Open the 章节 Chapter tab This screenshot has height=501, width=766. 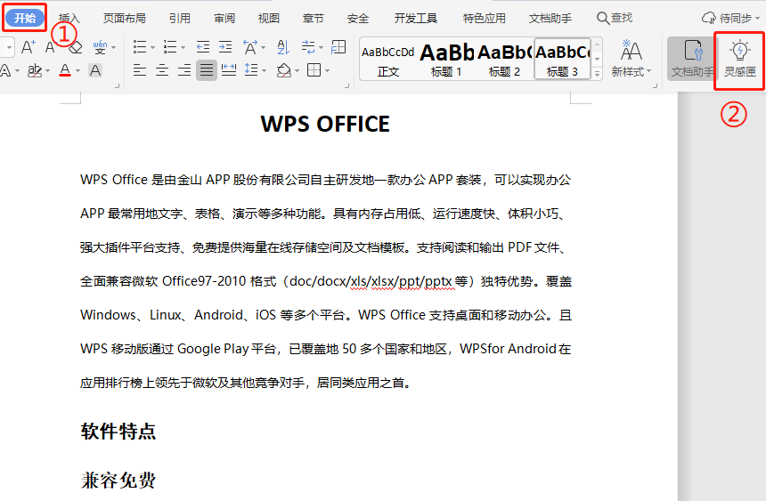click(x=314, y=18)
